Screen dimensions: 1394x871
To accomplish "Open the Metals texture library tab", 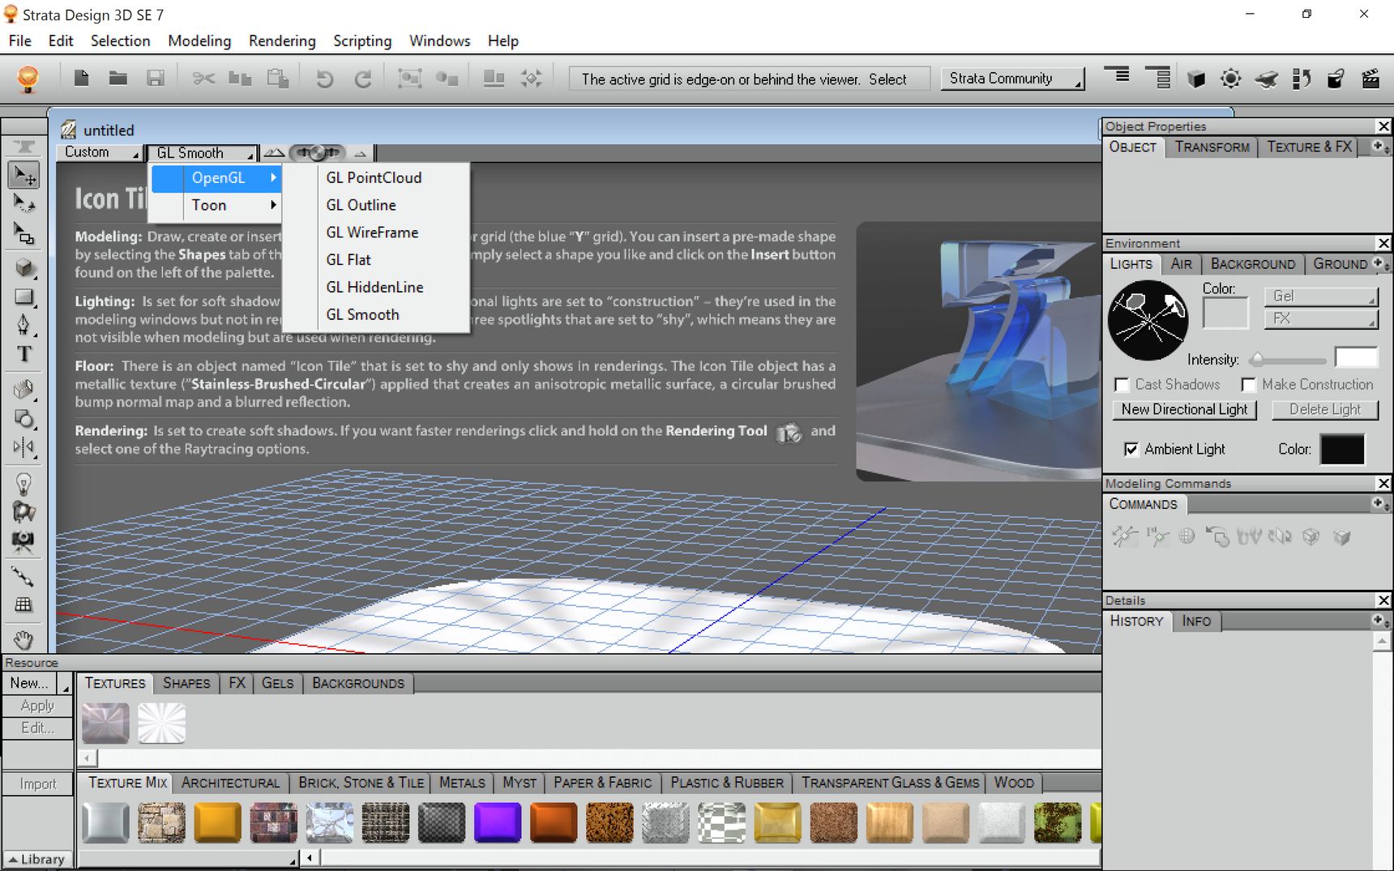I will (462, 783).
